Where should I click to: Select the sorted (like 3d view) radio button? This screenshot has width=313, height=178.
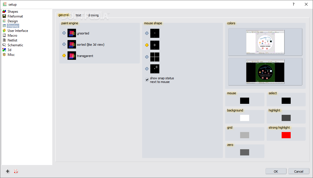coord(64,44)
